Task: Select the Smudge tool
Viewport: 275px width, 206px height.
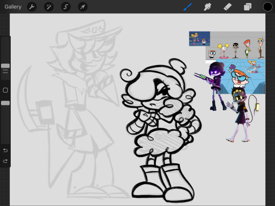Action: (207, 7)
